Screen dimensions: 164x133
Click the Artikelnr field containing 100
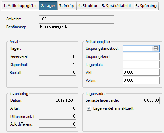click(76, 19)
